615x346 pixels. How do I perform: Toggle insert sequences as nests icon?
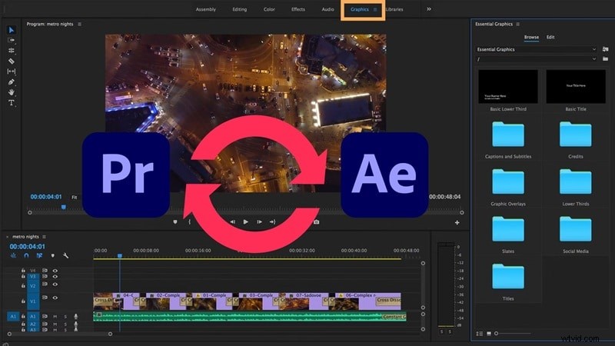(13, 256)
